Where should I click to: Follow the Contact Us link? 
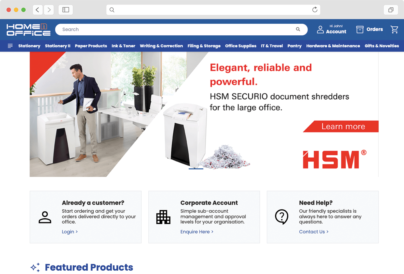coord(314,232)
